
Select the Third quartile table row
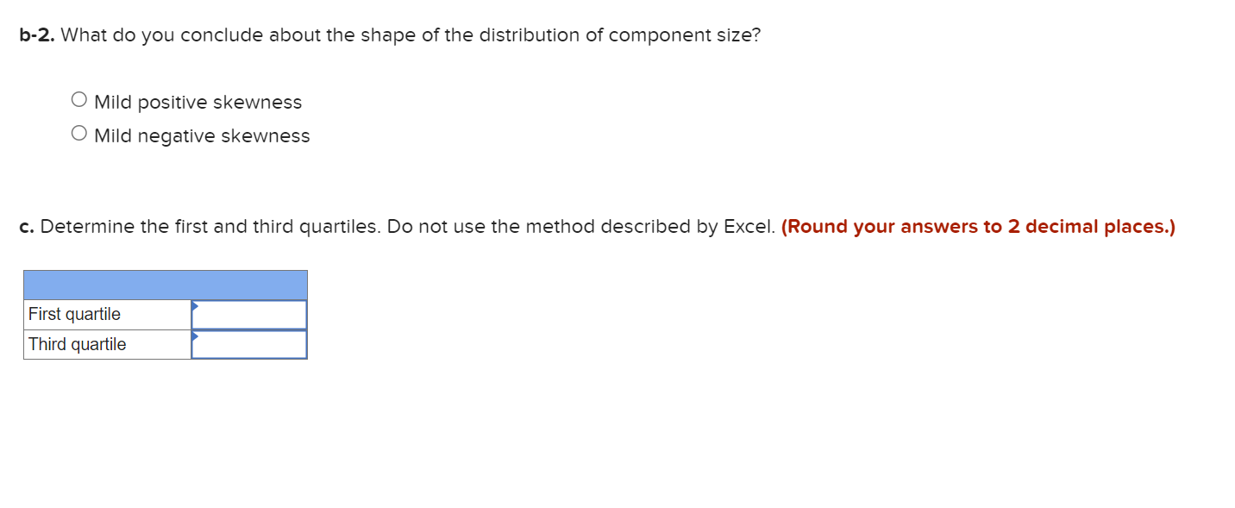click(165, 344)
